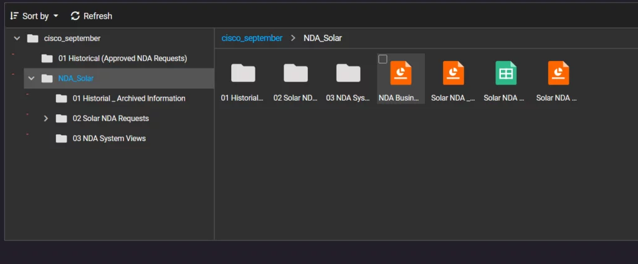
Task: Click the '01 Historial...' label in file grid
Action: pyautogui.click(x=242, y=98)
